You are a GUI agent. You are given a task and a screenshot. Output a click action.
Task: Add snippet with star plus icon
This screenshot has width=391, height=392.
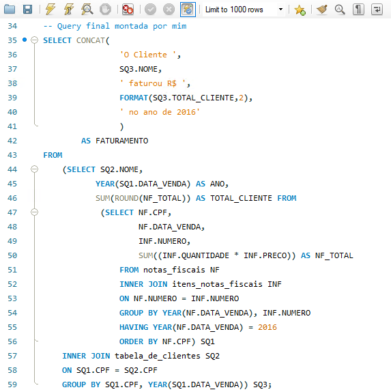[300, 10]
